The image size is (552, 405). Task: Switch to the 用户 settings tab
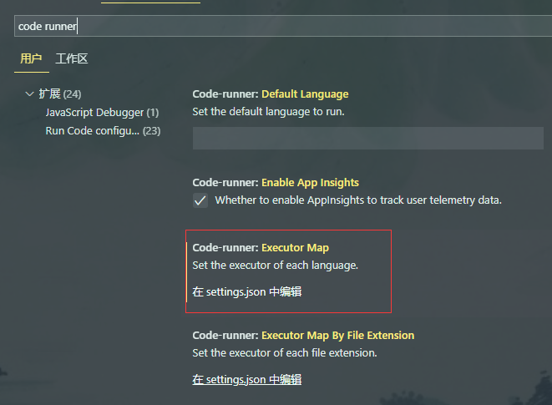click(31, 58)
